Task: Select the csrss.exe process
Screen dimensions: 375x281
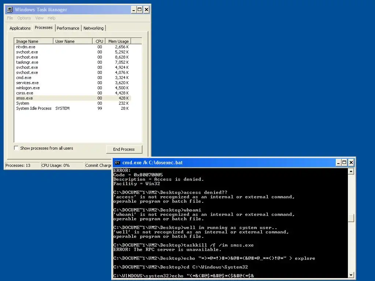Action: [x=73, y=93]
